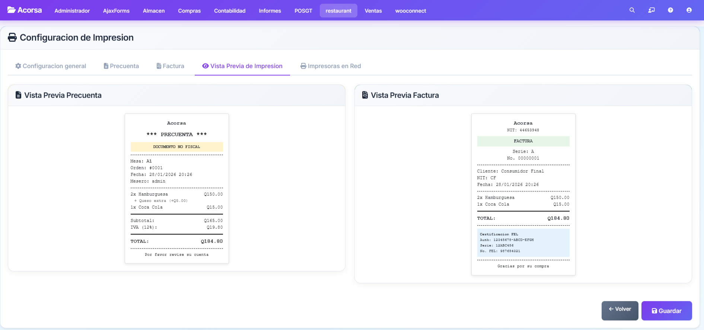Click the printer icon beside Configuracion de Impresion
Screen dimensions: 704x330
coord(12,38)
